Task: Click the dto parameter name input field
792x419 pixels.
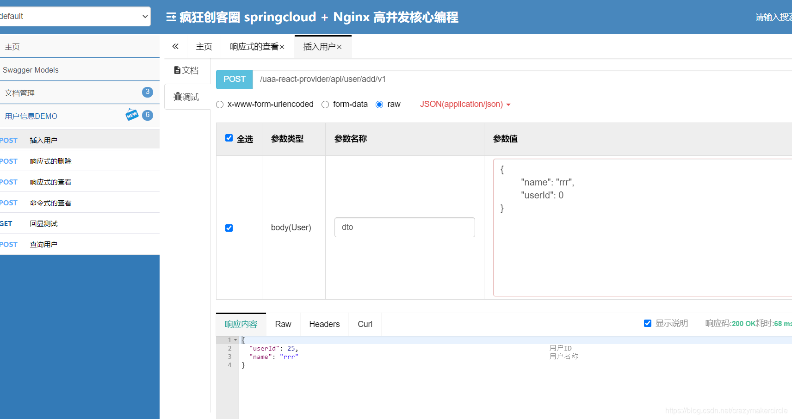Action: pyautogui.click(x=404, y=227)
